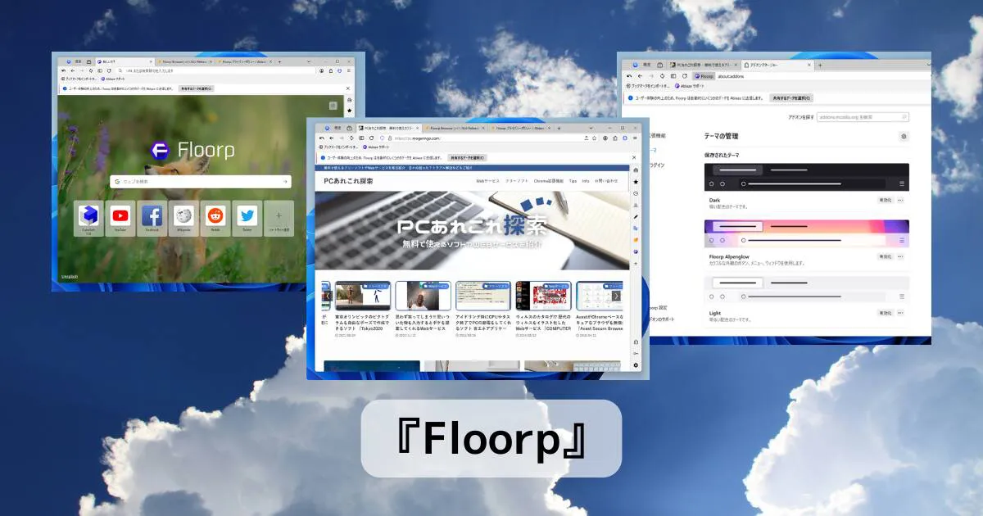
Task: Close the notification bar in the left window
Action: pos(349,88)
